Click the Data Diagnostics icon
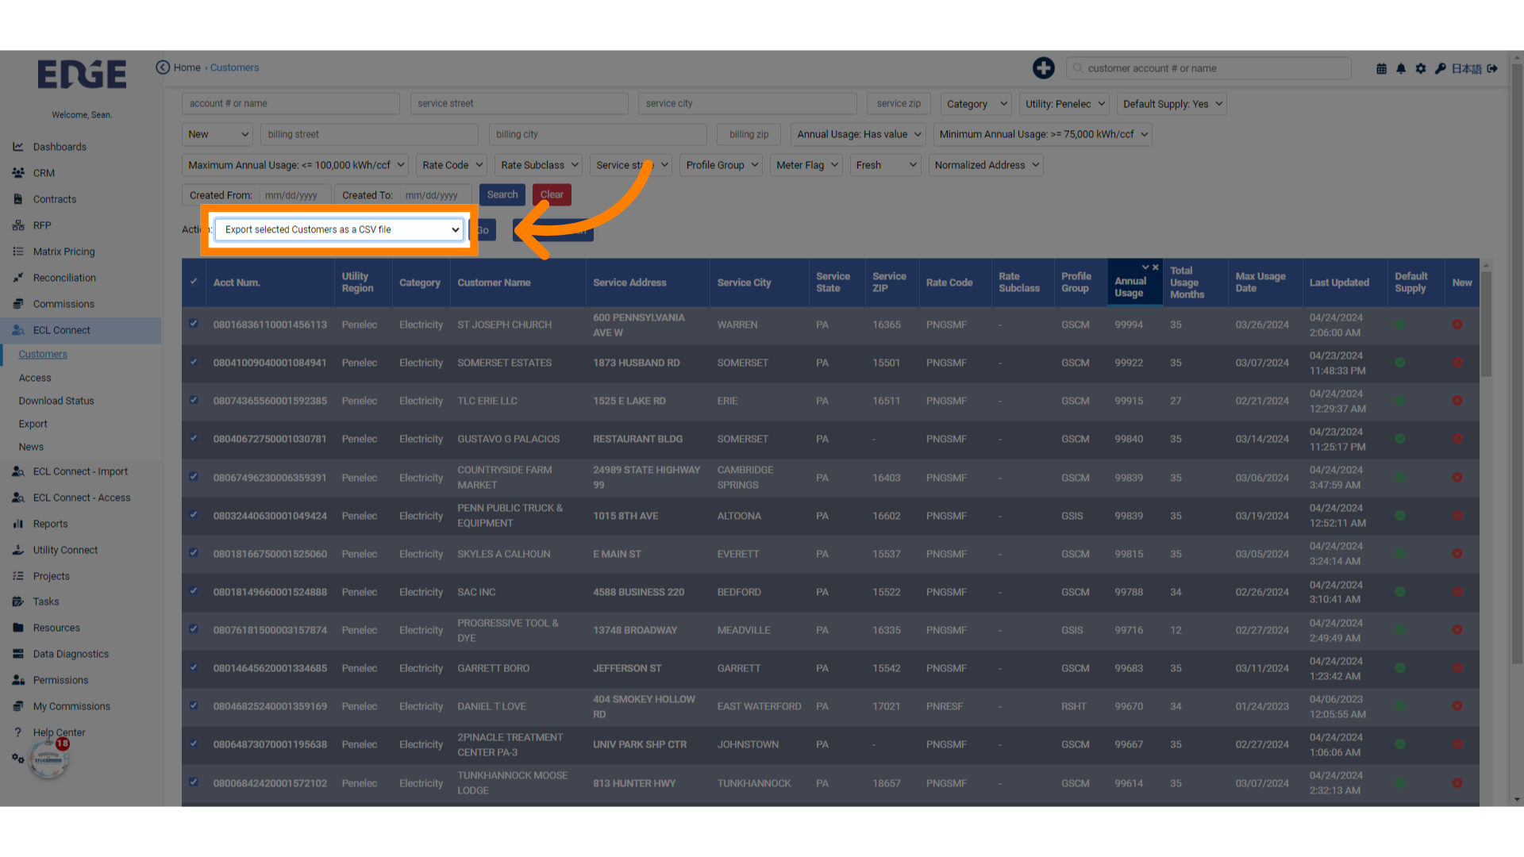The height and width of the screenshot is (857, 1524). (x=18, y=654)
